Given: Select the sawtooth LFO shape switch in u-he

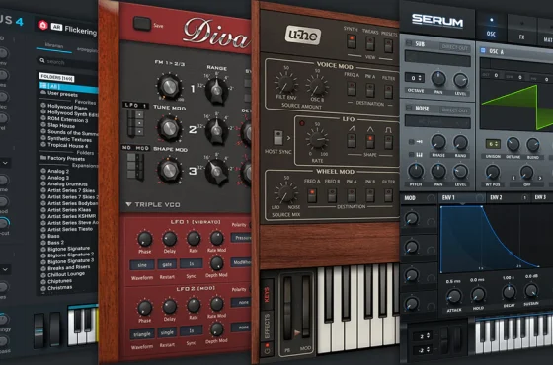Looking at the screenshot, I should (352, 141).
